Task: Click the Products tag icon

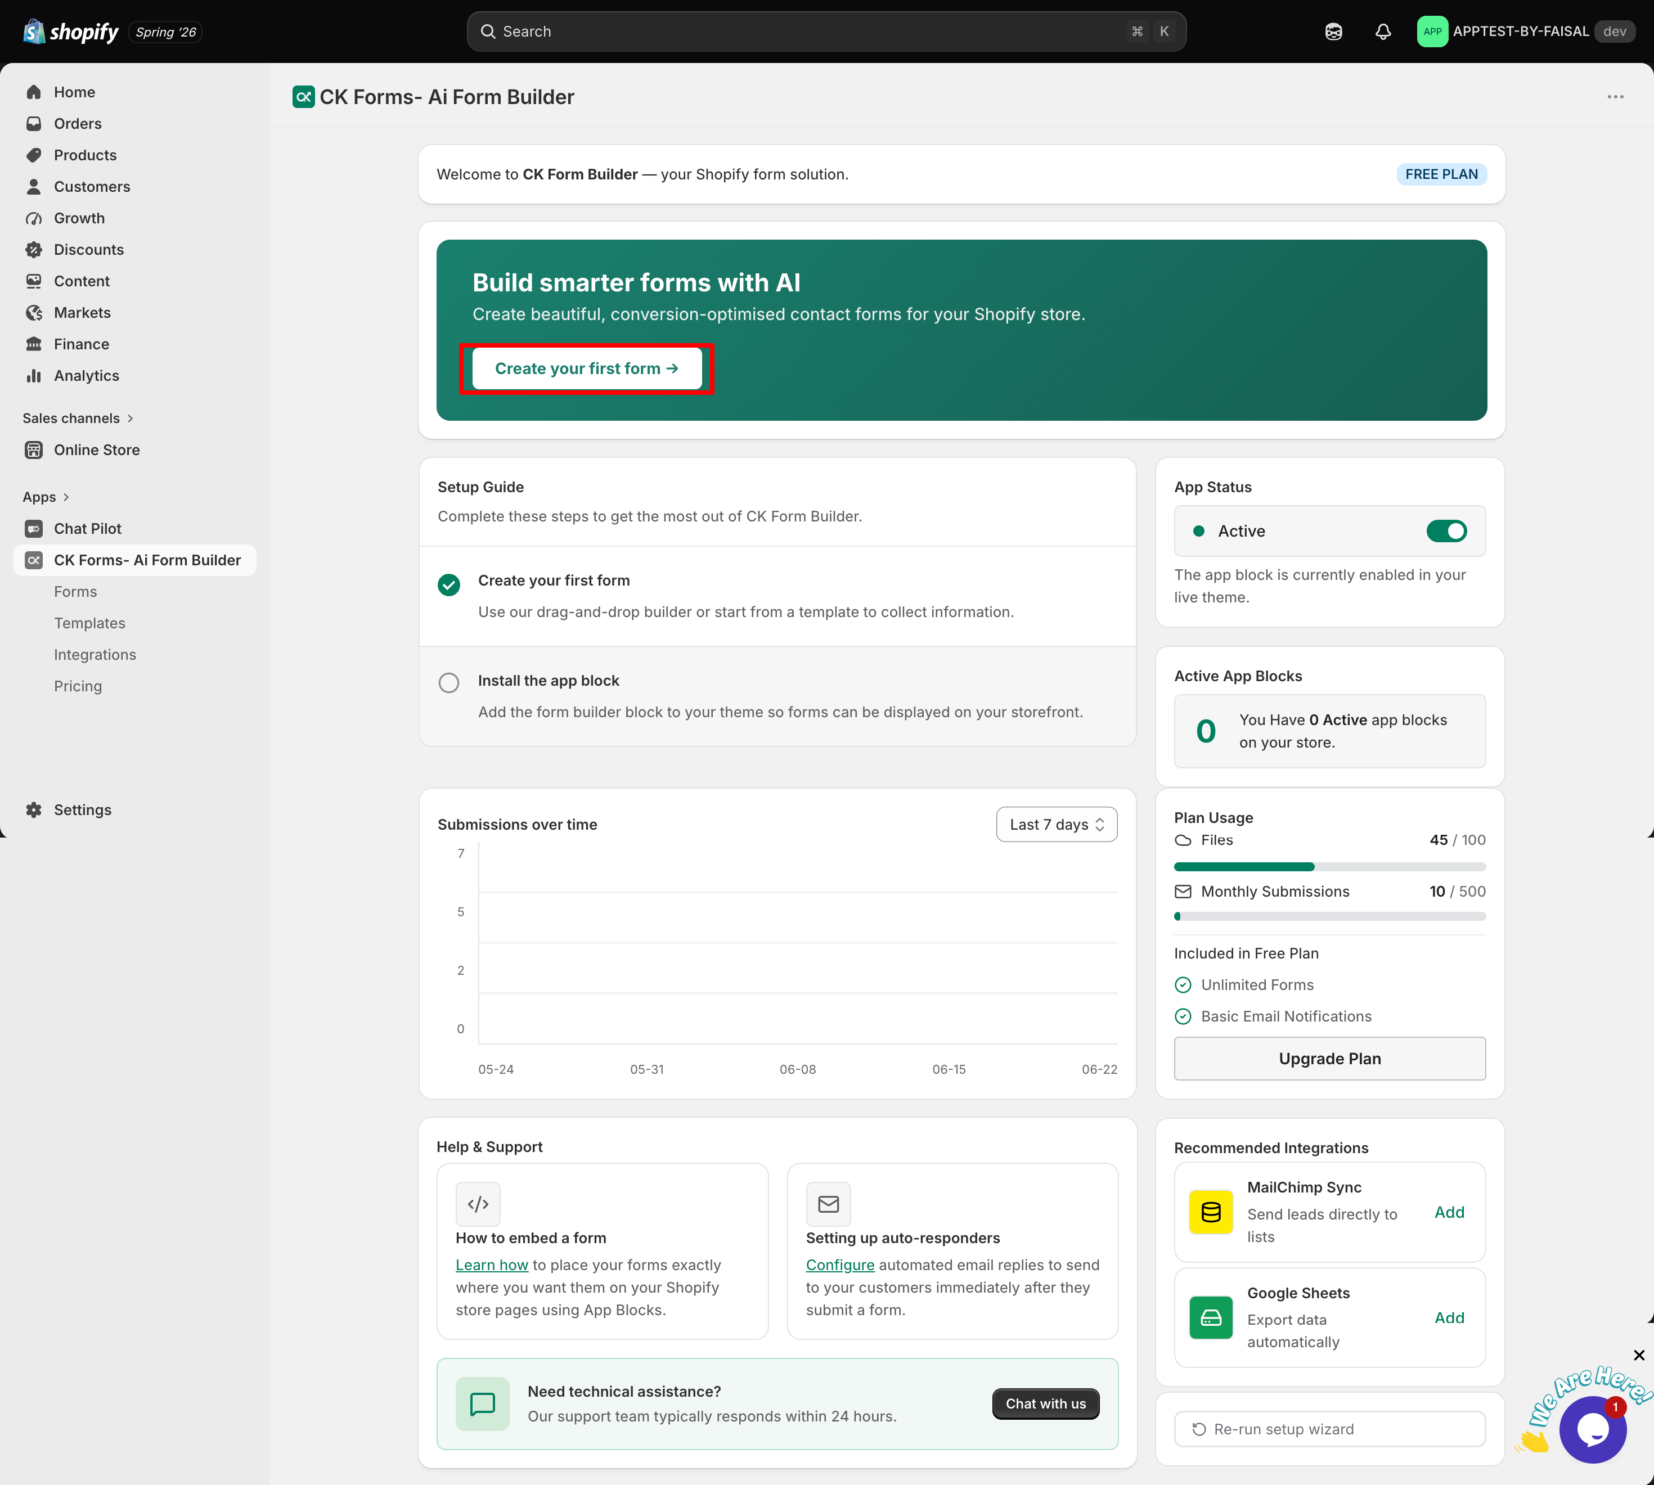Action: tap(33, 155)
